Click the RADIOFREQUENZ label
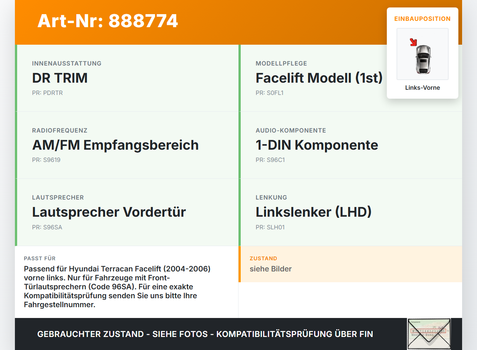 coord(60,130)
